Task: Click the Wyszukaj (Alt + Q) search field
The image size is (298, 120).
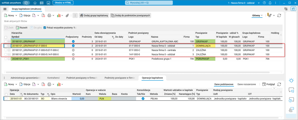Action: 149,3
